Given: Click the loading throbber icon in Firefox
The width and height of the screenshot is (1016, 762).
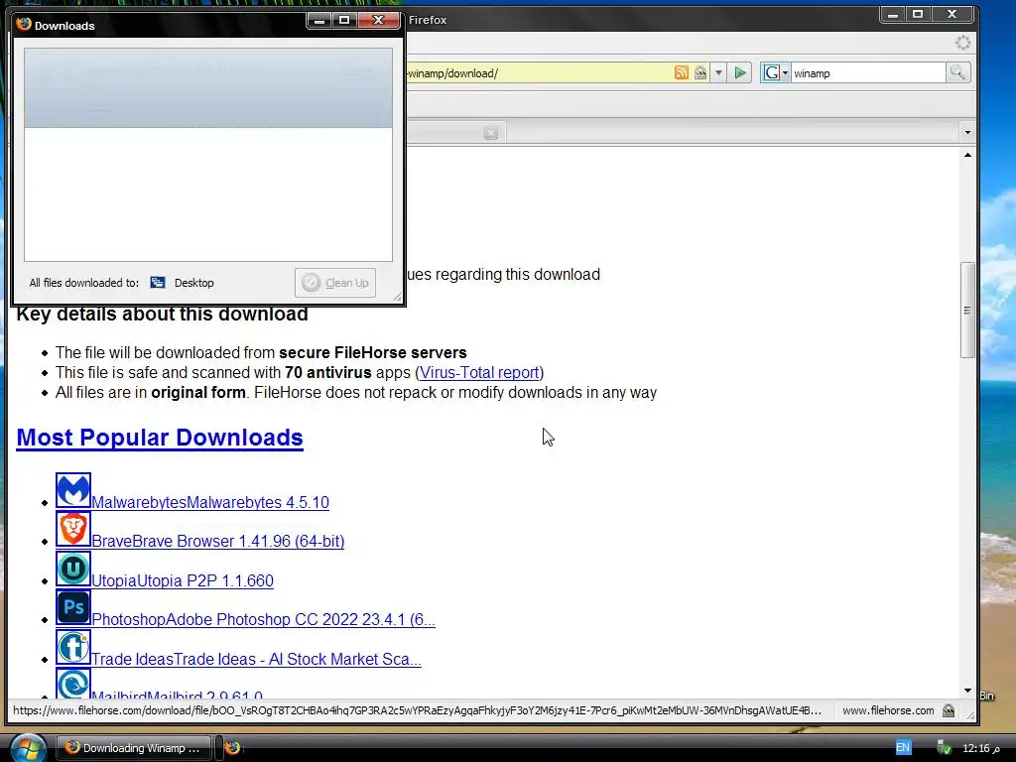Looking at the screenshot, I should (x=962, y=43).
